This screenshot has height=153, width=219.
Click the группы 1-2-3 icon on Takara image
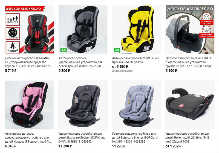click(x=13, y=19)
